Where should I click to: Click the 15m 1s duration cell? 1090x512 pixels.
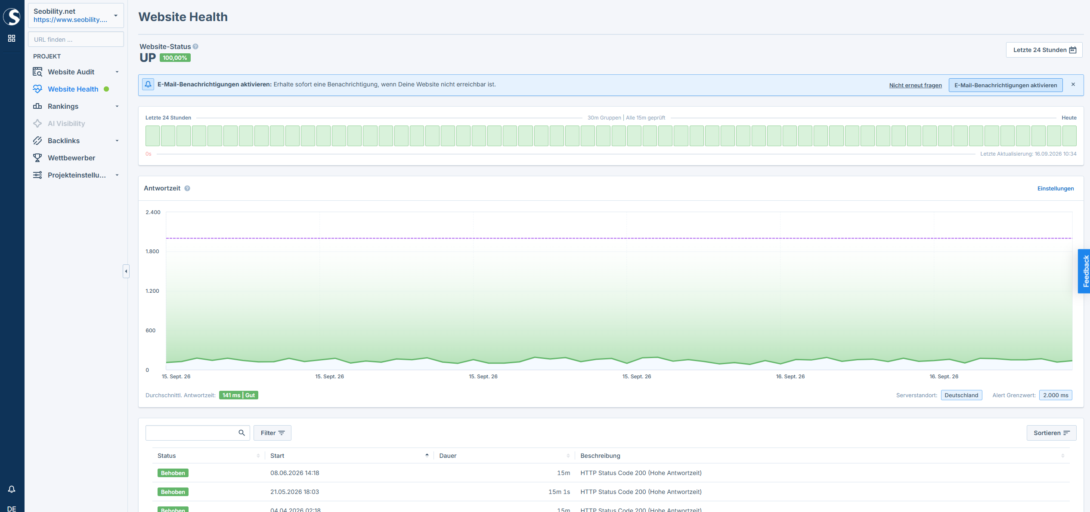point(559,492)
